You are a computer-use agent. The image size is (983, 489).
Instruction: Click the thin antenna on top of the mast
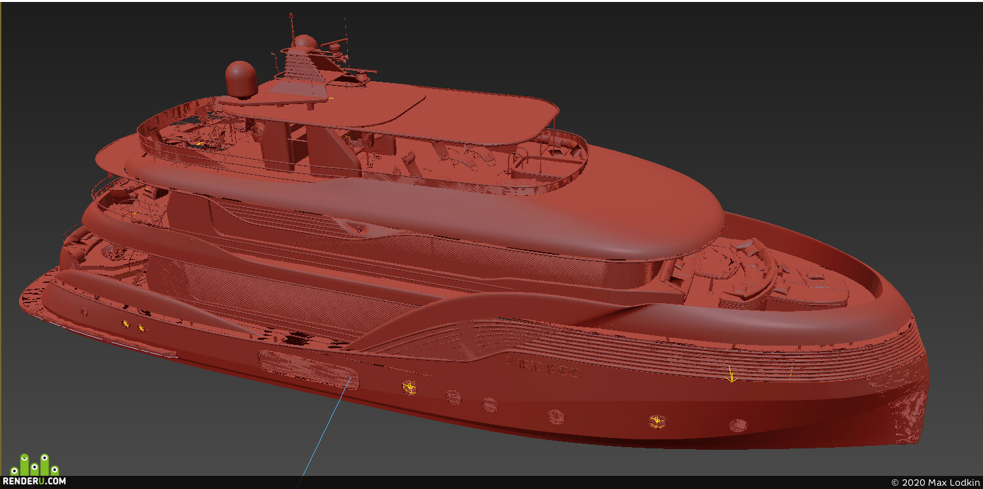[292, 25]
